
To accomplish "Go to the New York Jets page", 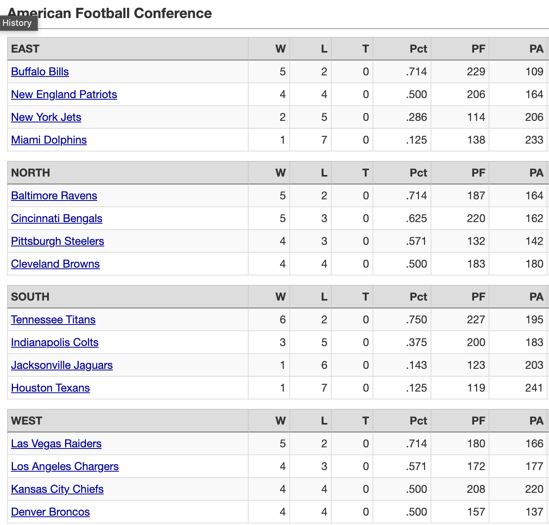I will coord(46,117).
